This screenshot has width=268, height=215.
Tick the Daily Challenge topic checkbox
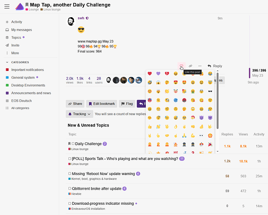[x=73, y=144]
